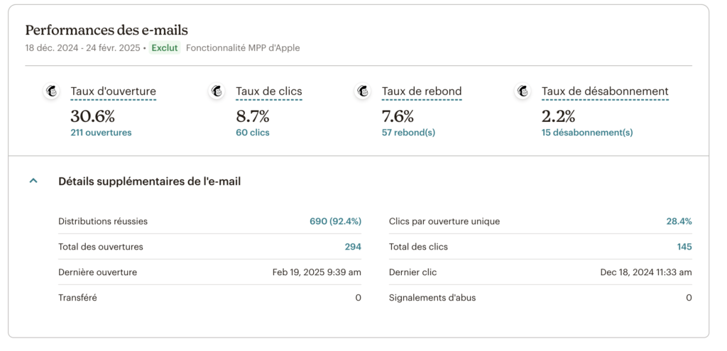This screenshot has height=351, width=727.
Task: Click Taux d'ouverture underlined label
Action: (x=113, y=91)
